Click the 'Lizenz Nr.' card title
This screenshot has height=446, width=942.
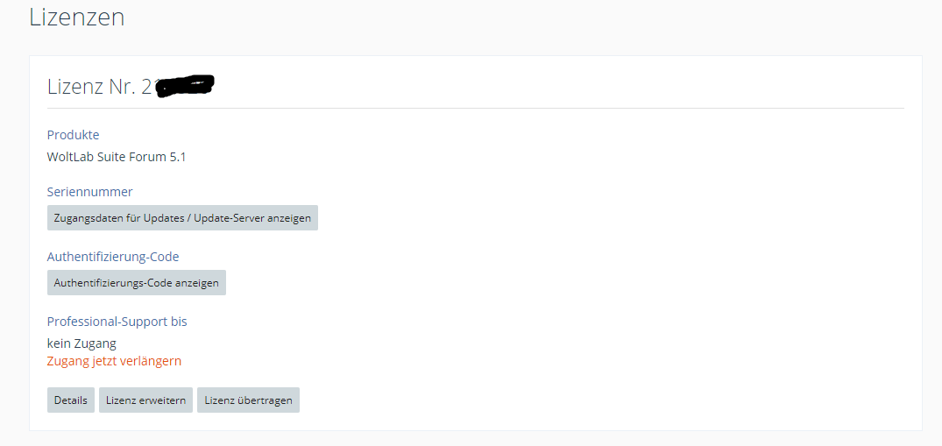[x=90, y=86]
